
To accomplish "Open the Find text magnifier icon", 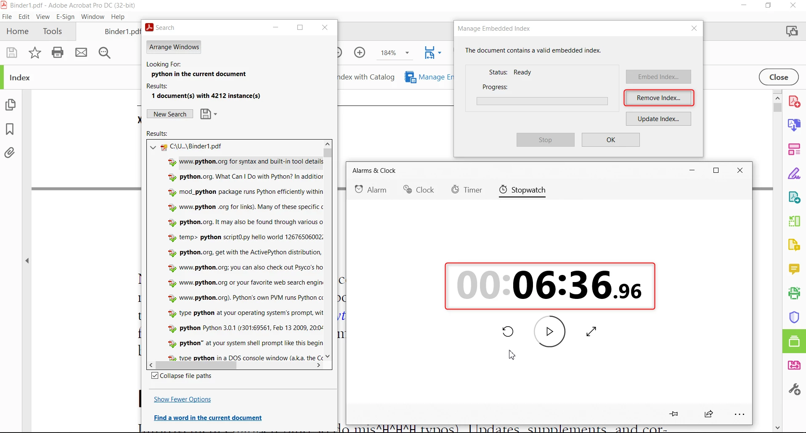I will (x=105, y=53).
